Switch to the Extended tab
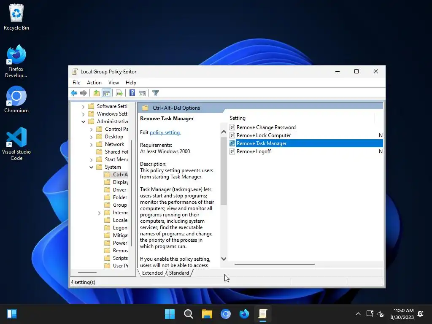The image size is (432, 324). tap(152, 273)
